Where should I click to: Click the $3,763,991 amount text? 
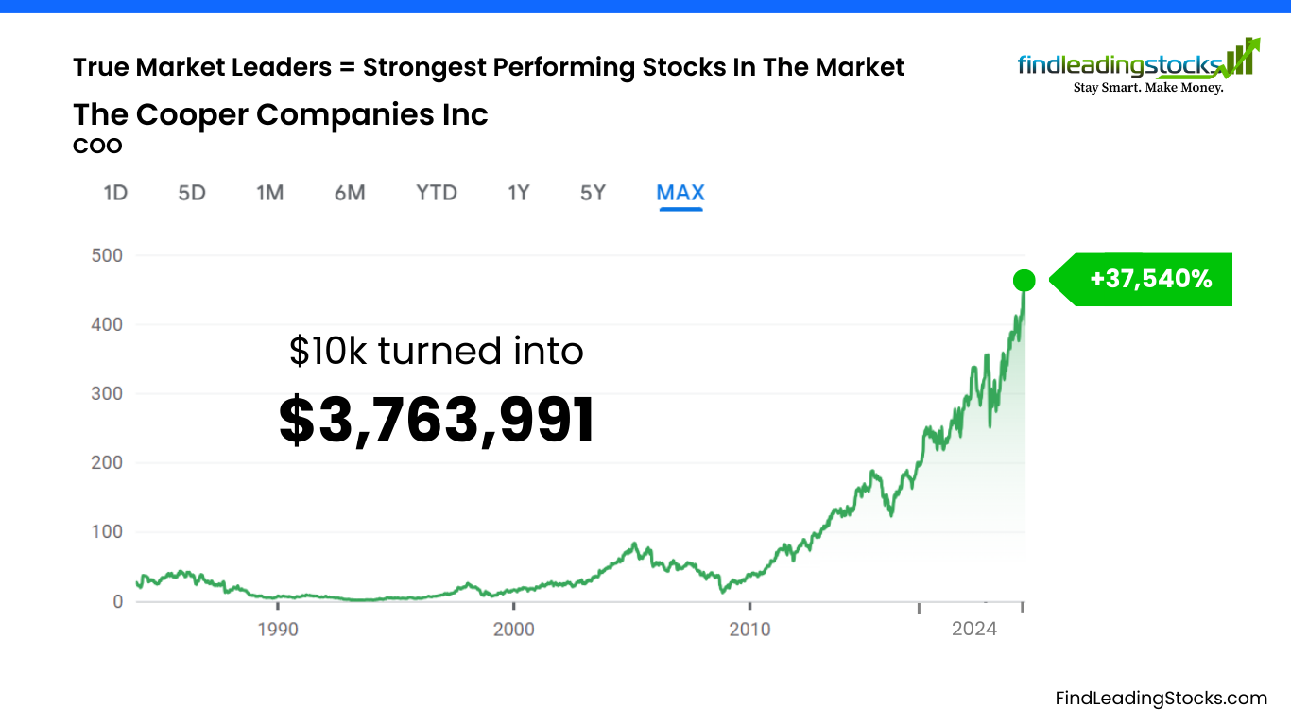pyautogui.click(x=437, y=421)
